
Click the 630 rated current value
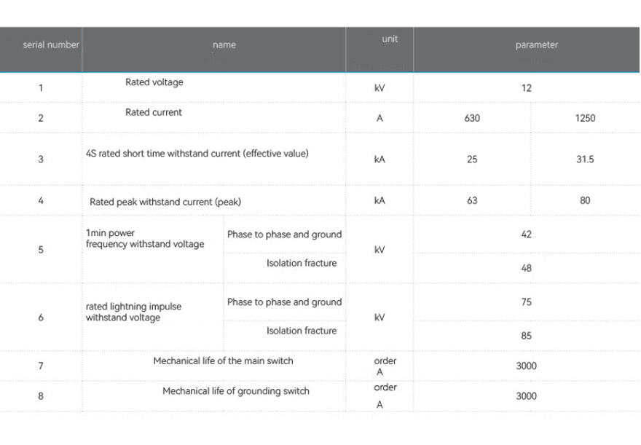pyautogui.click(x=472, y=118)
